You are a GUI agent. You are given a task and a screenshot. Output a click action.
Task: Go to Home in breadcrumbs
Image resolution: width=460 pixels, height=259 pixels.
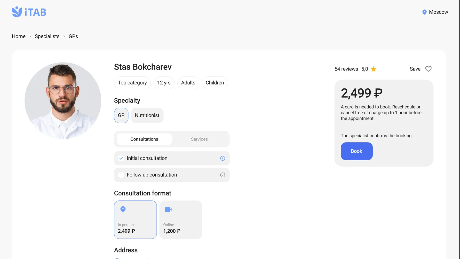point(19,36)
